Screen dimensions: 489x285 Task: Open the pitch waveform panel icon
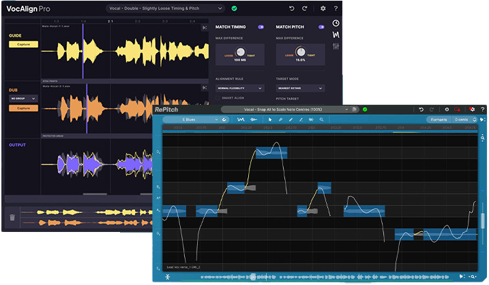[336, 35]
